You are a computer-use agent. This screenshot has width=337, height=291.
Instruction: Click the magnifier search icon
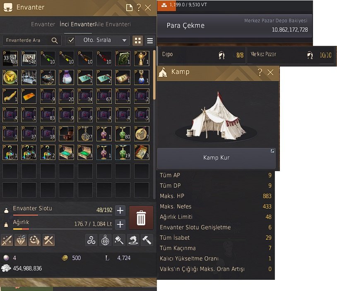[55, 41]
